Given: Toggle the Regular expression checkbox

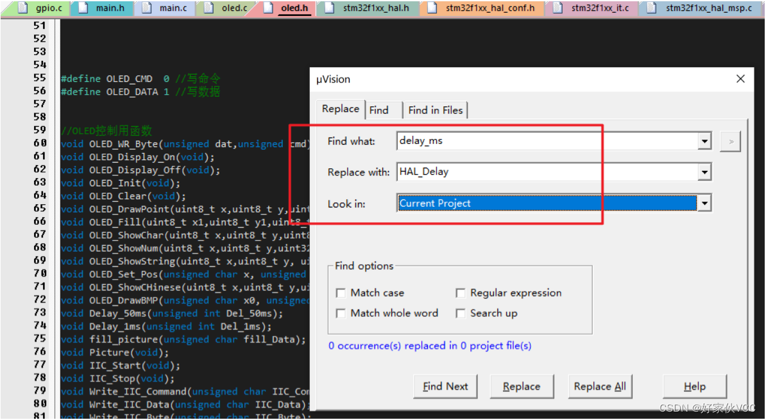Looking at the screenshot, I should click(460, 293).
